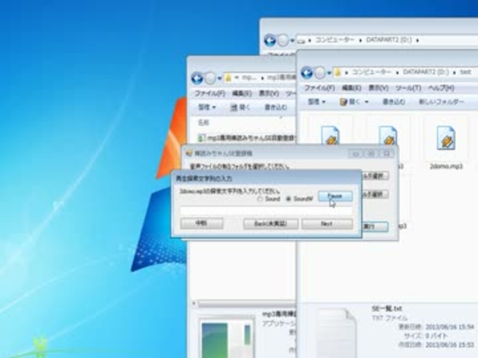Click test breadcrumb in front Explorer window
Image resolution: width=478 pixels, height=358 pixels.
466,72
